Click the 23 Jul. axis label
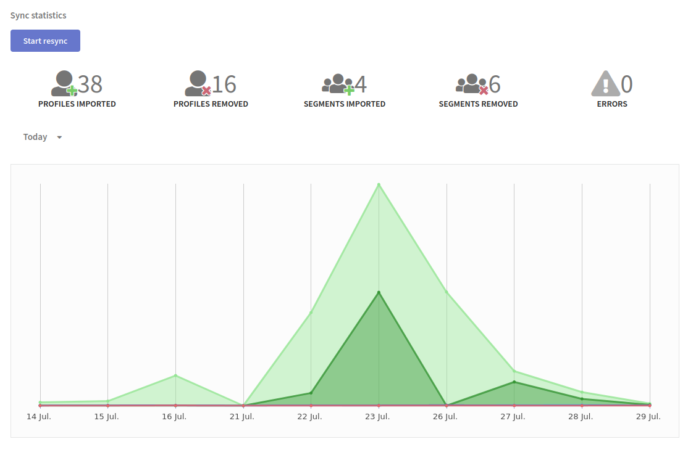688x455 pixels. [x=377, y=416]
